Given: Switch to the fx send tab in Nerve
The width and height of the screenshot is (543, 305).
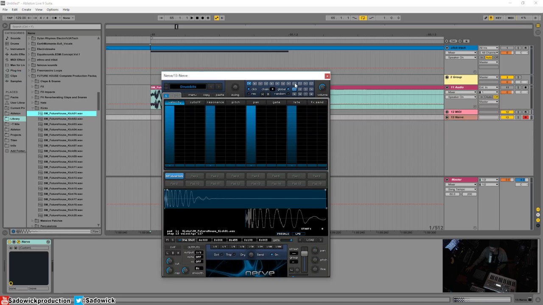Looking at the screenshot, I should 317,102.
